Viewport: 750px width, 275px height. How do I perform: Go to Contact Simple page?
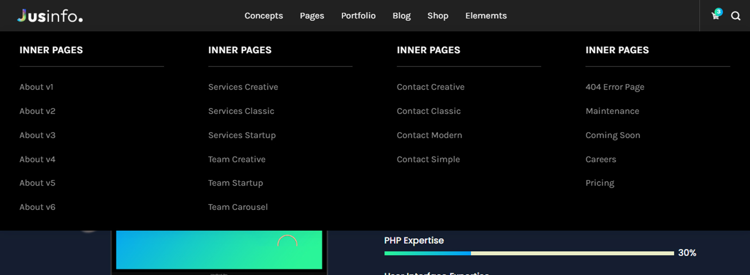428,159
